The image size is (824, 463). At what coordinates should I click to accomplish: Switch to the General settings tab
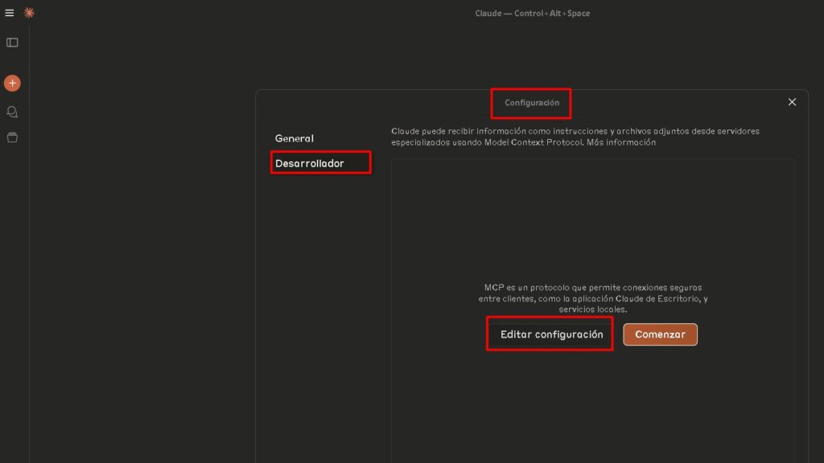click(x=295, y=138)
